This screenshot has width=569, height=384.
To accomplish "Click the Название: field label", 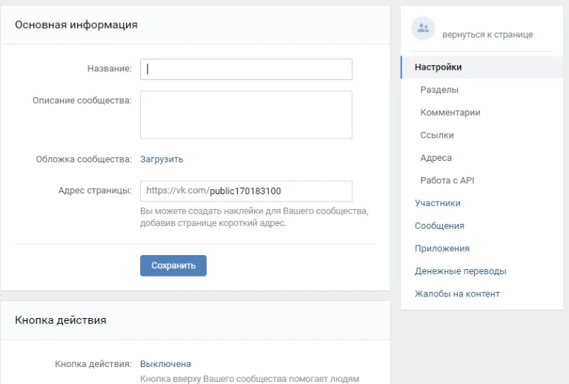I will (110, 69).
